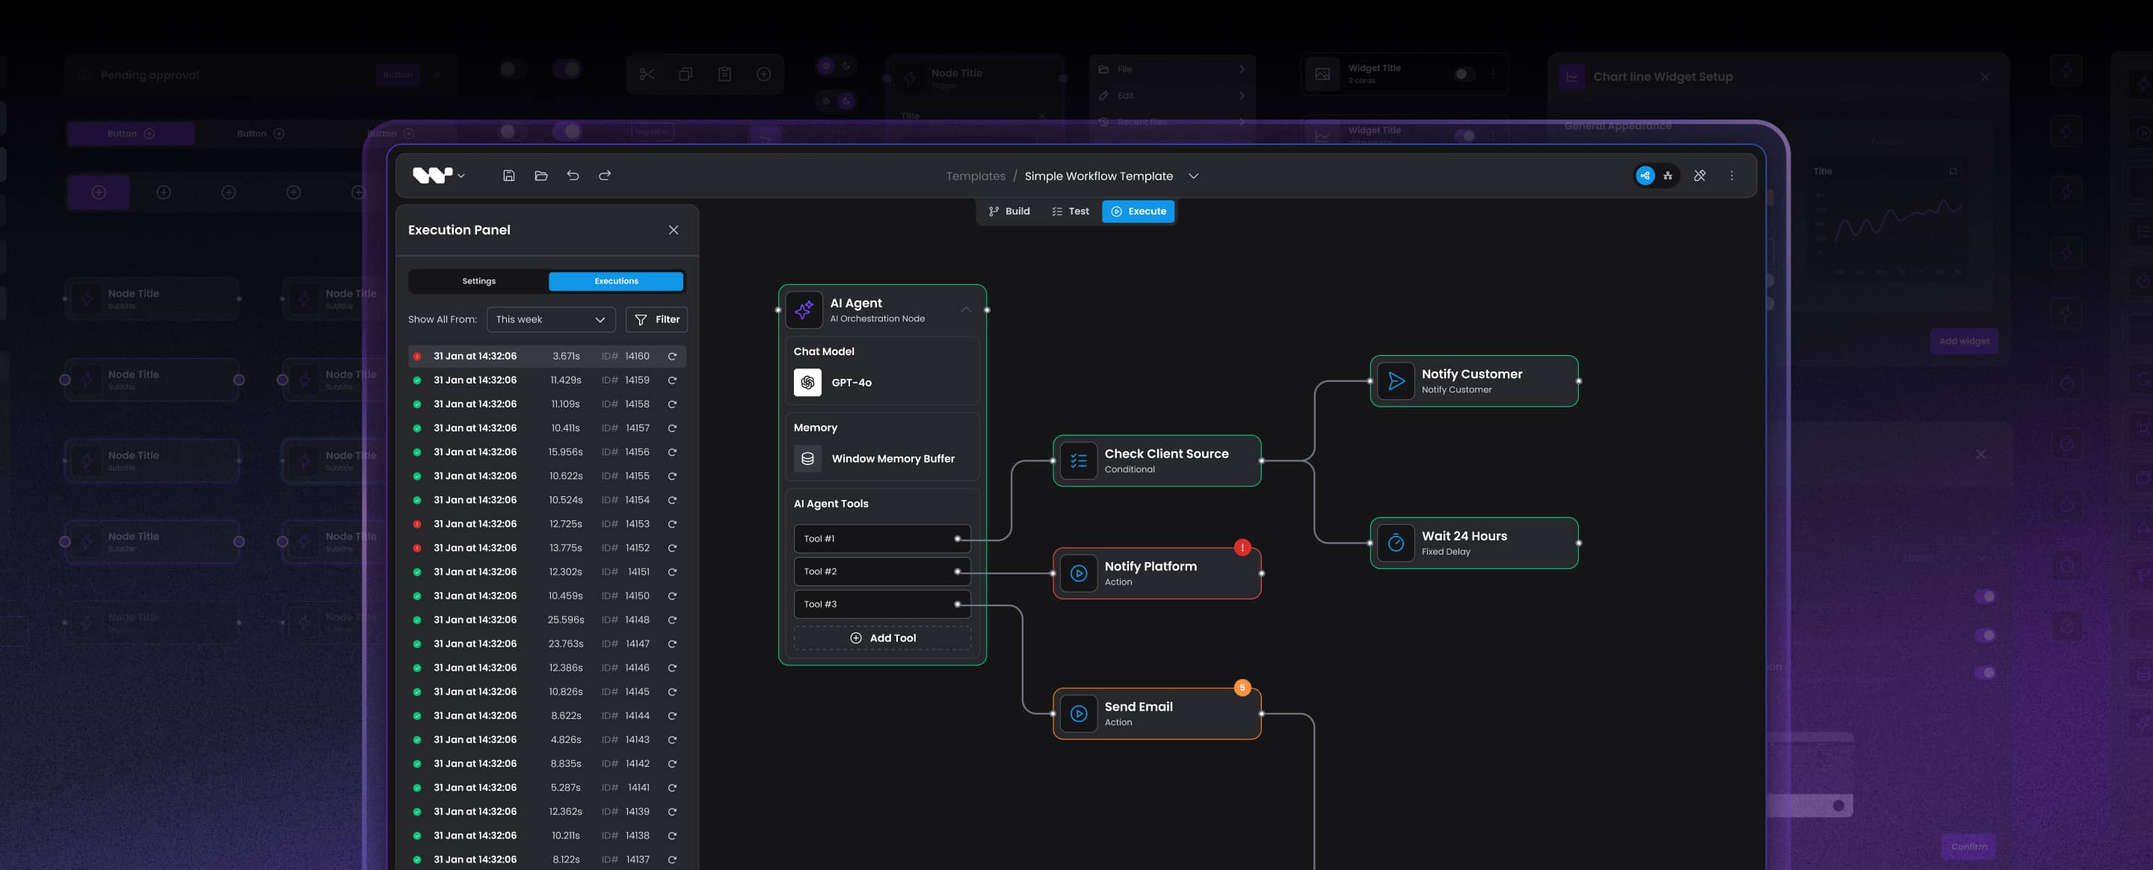2153x870 pixels.
Task: Select execution row ID 14141
Action: (x=547, y=788)
